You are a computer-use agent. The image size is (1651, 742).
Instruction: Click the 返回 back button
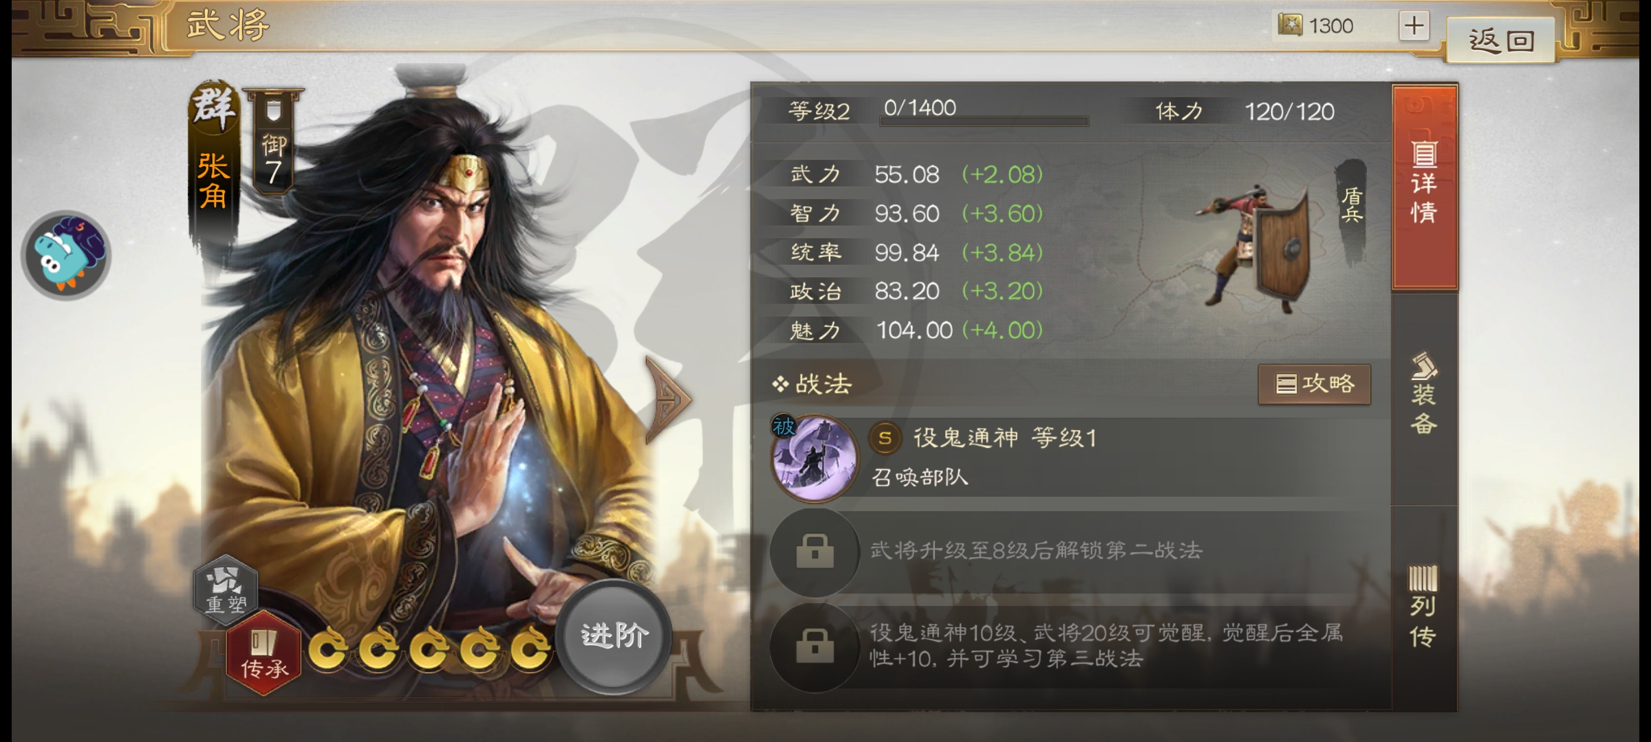pos(1500,41)
